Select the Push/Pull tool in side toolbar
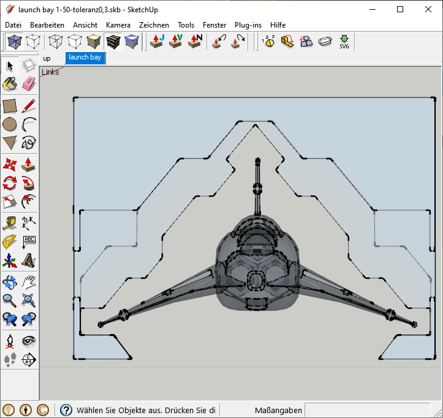 click(29, 164)
